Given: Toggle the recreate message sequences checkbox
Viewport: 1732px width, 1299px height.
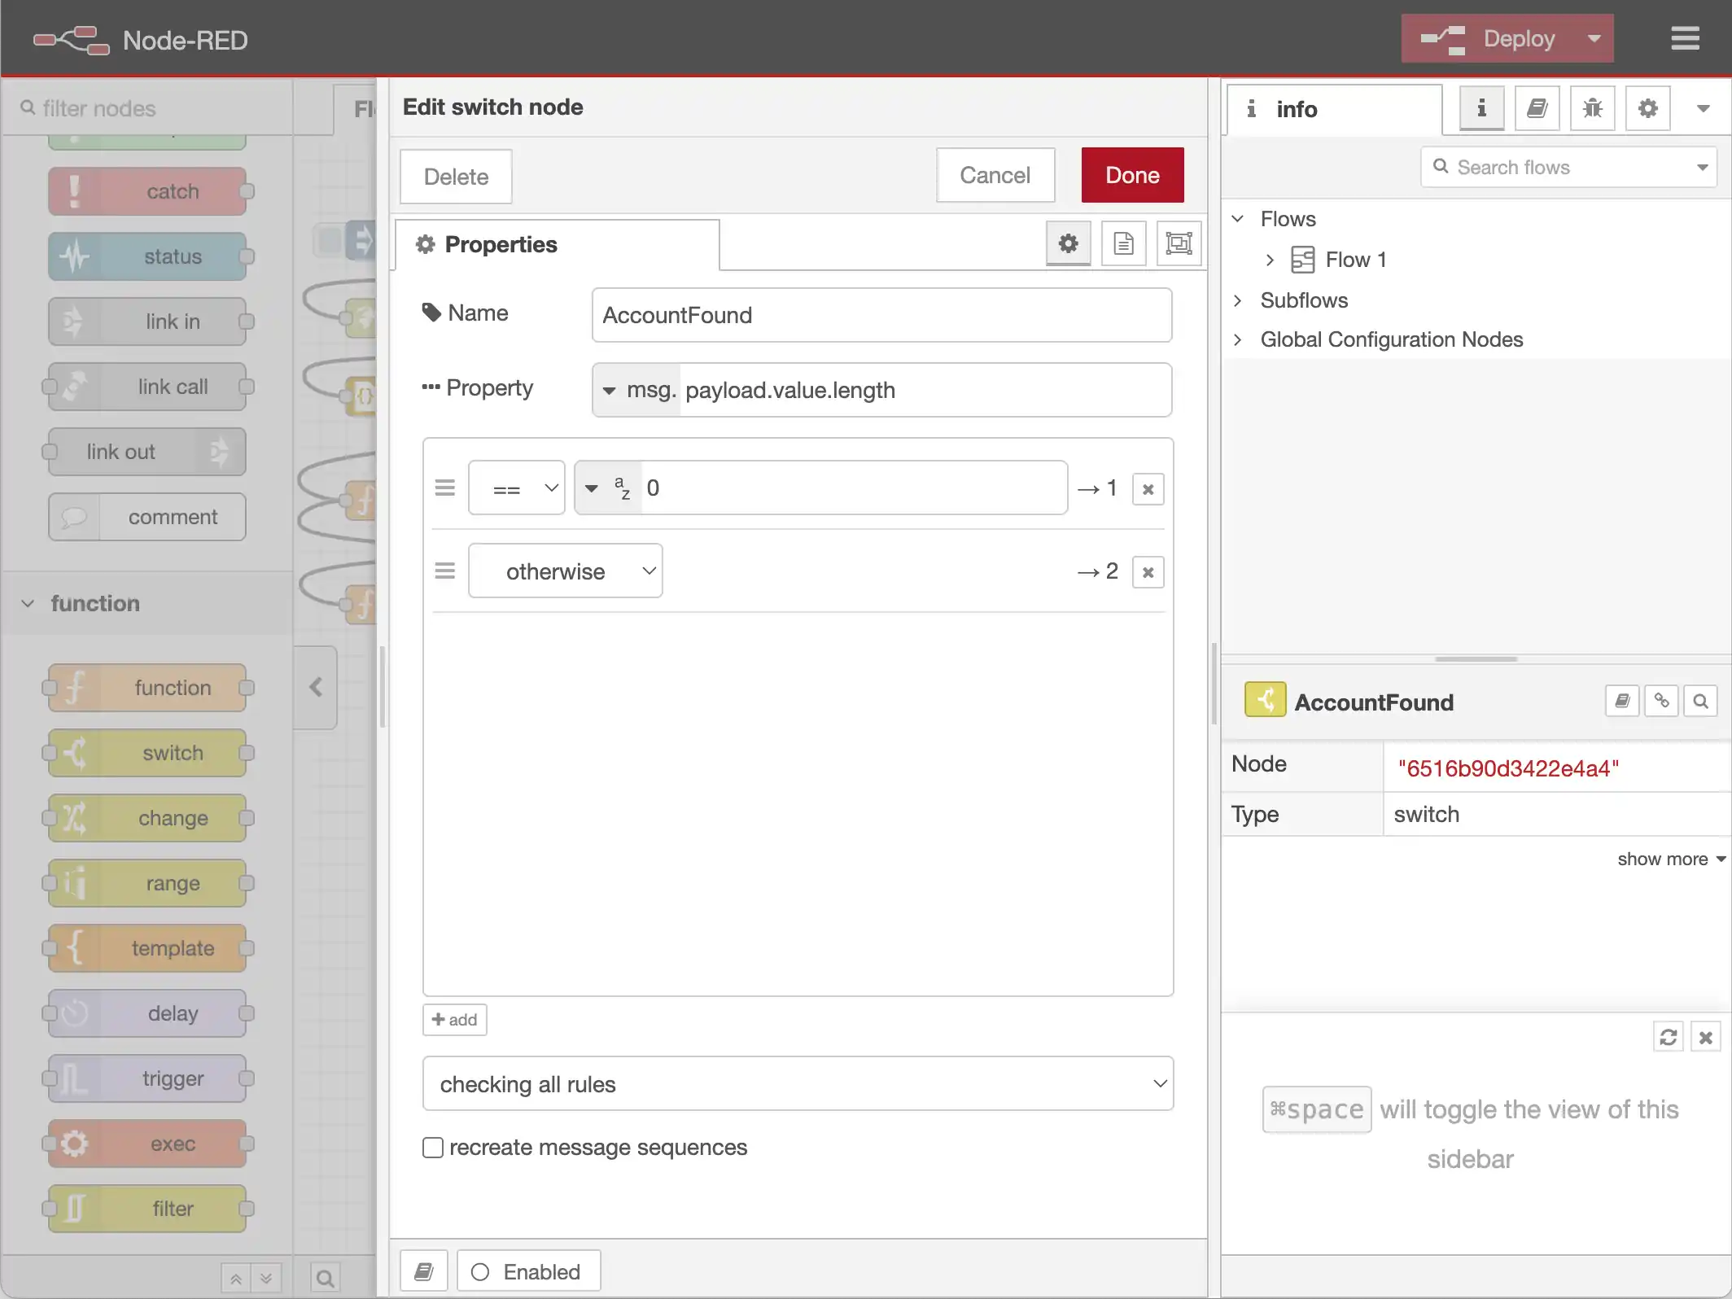Looking at the screenshot, I should [x=432, y=1147].
